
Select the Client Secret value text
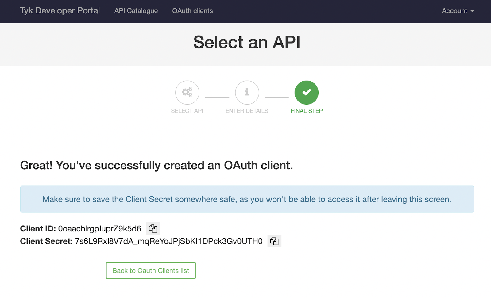[169, 241]
